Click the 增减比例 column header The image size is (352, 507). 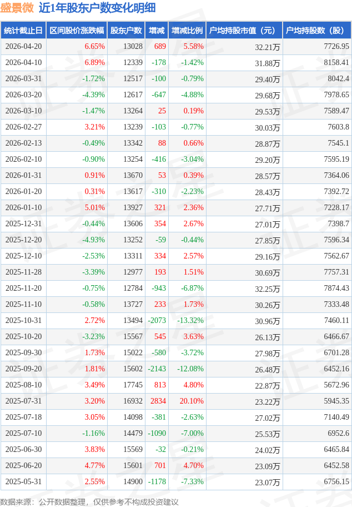[x=187, y=31]
